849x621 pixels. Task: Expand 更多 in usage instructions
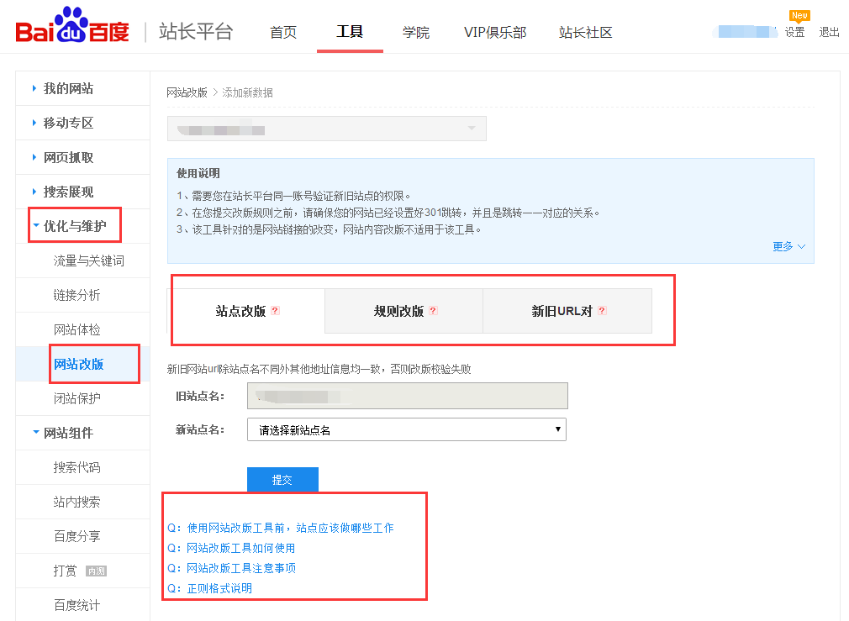788,246
